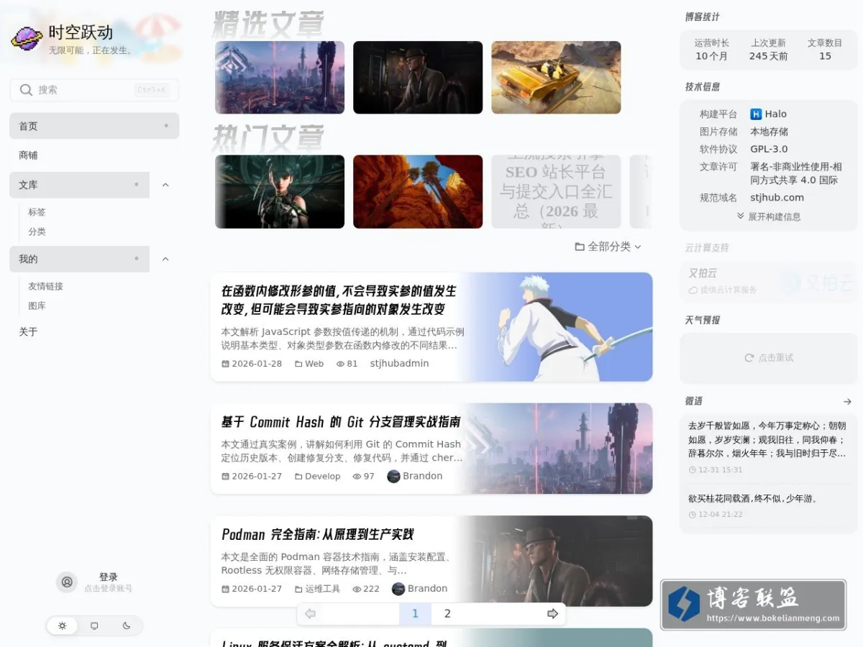
Task: Open the man in hat featured thumbnail
Action: pyautogui.click(x=418, y=78)
